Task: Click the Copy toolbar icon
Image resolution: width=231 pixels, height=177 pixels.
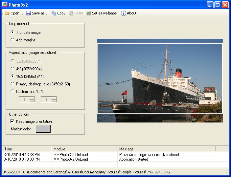Action: pyautogui.click(x=54, y=13)
